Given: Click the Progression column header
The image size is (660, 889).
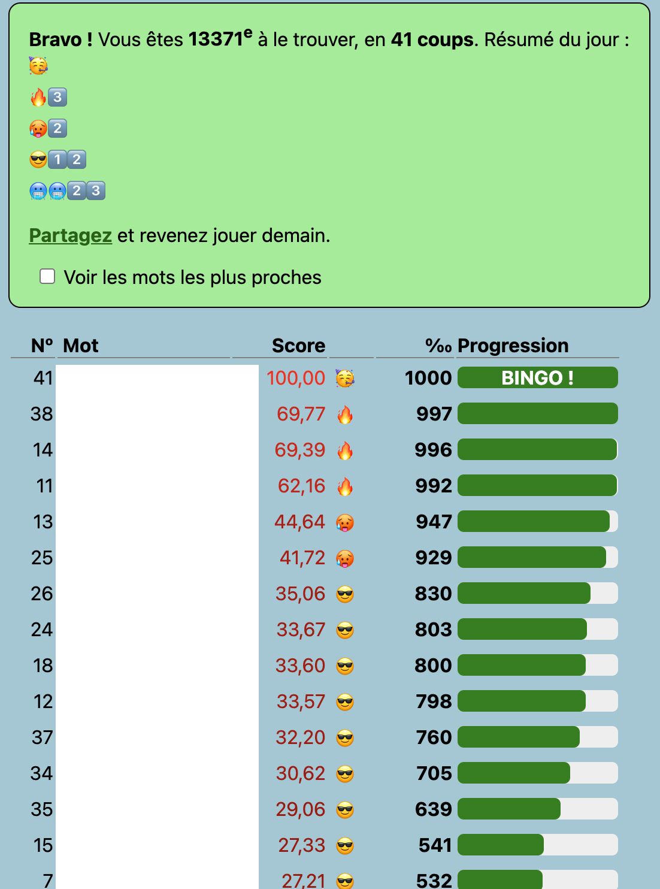Looking at the screenshot, I should pyautogui.click(x=513, y=346).
